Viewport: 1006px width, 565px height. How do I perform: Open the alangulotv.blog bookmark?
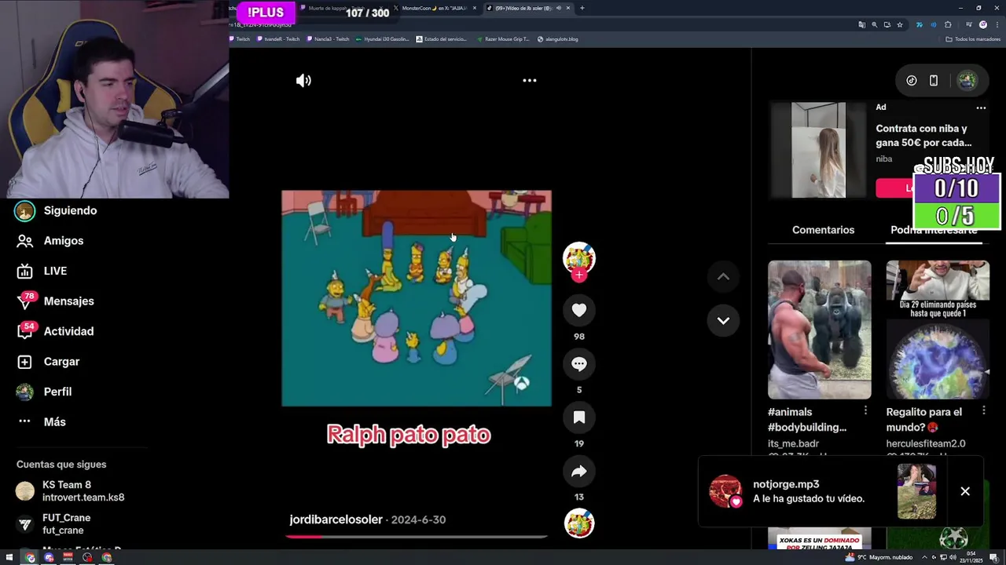click(557, 38)
